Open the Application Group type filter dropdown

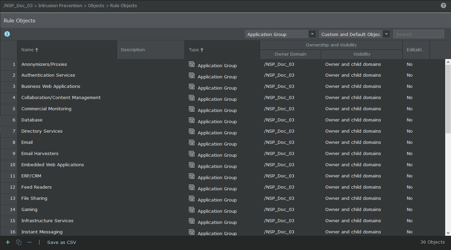tap(281, 34)
